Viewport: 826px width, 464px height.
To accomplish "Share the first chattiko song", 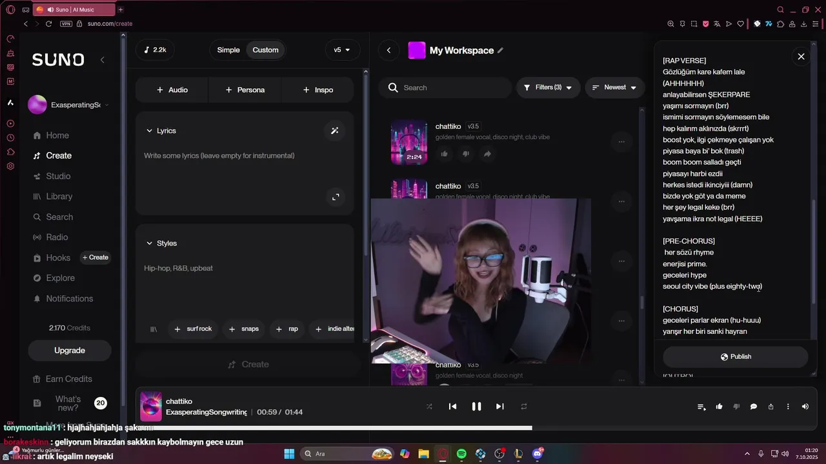I will pyautogui.click(x=487, y=153).
